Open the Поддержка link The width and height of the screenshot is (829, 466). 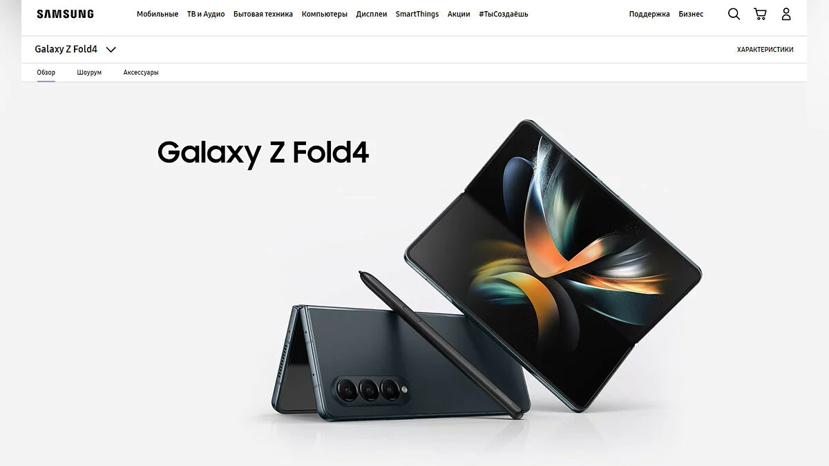click(649, 14)
